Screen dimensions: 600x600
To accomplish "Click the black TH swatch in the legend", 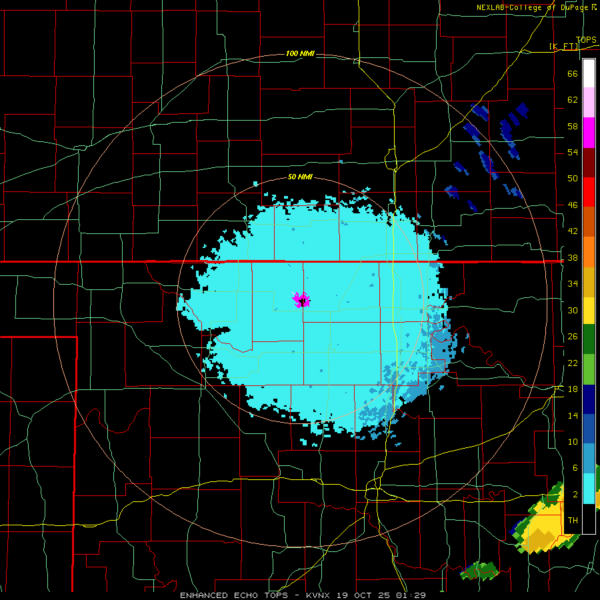I will click(x=589, y=519).
